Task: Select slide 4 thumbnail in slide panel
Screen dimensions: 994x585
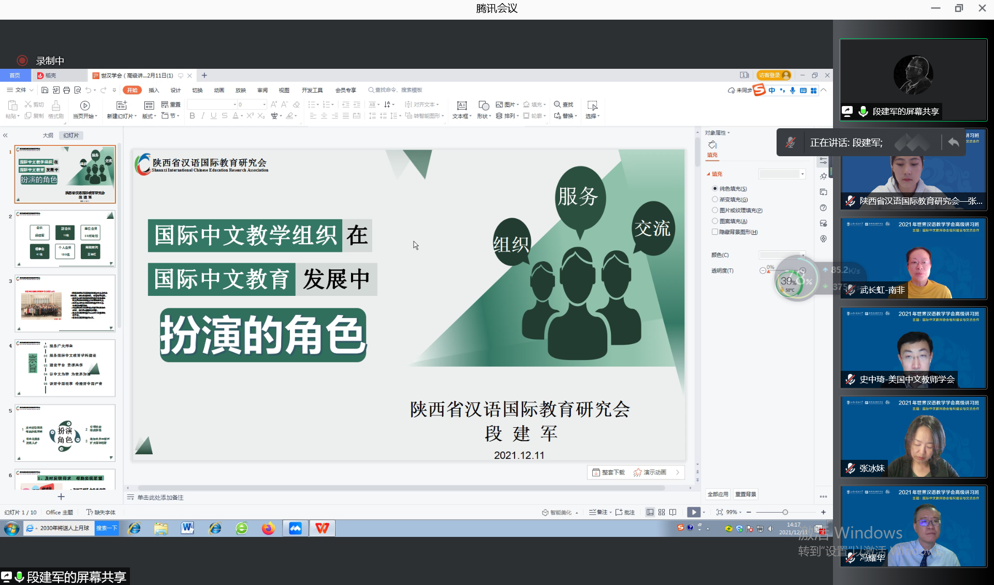Action: click(x=65, y=368)
